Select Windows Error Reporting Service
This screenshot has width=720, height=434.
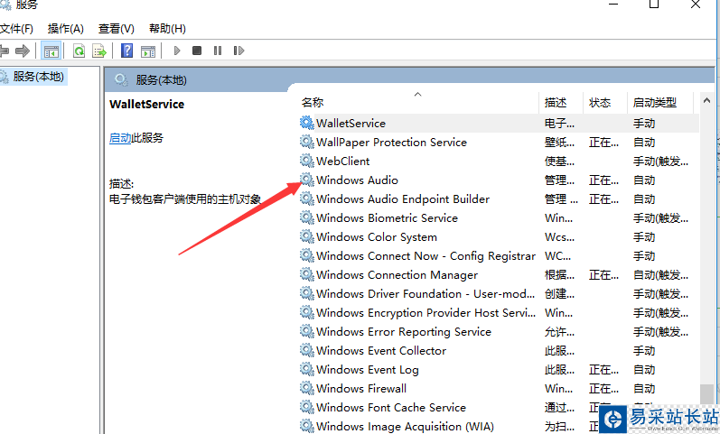click(x=499, y=332)
